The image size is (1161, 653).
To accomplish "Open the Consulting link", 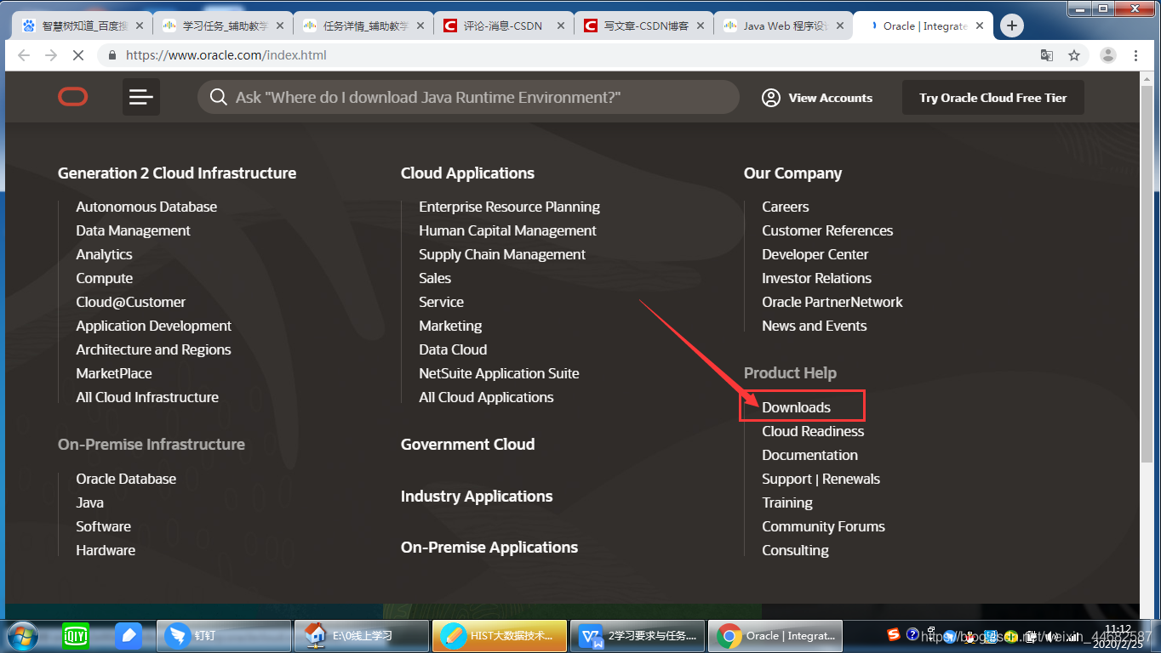I will 795,550.
